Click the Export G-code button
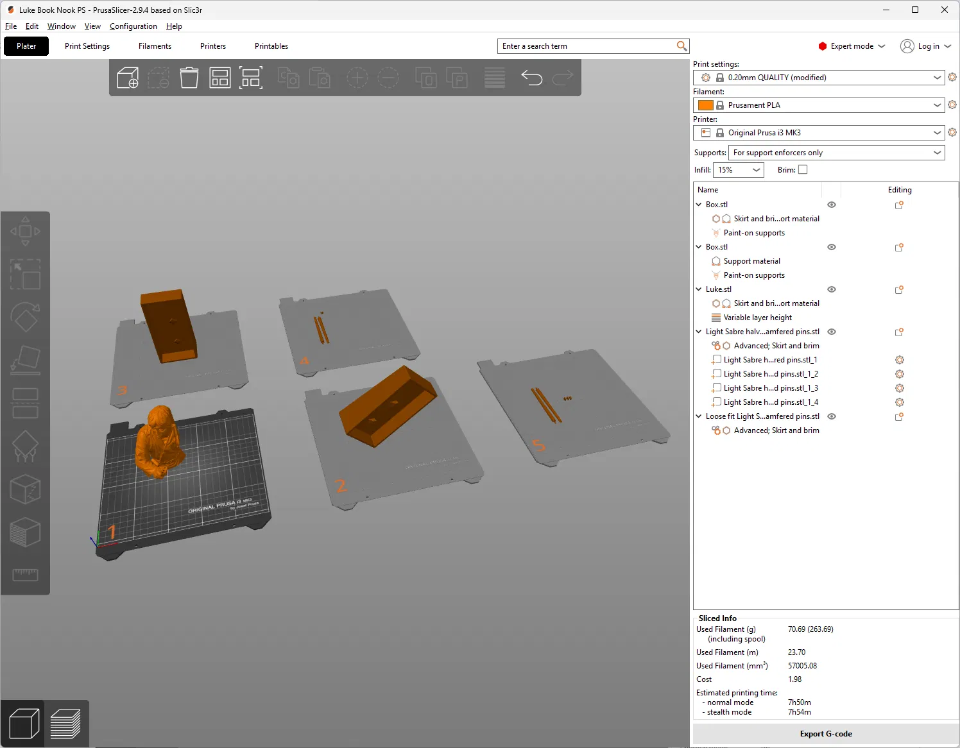 click(x=826, y=734)
